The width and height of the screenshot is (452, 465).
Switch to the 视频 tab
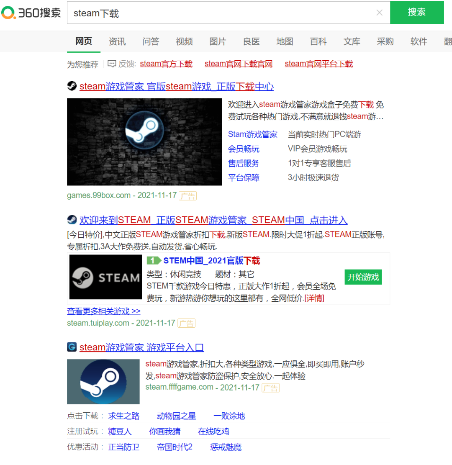[x=184, y=41]
